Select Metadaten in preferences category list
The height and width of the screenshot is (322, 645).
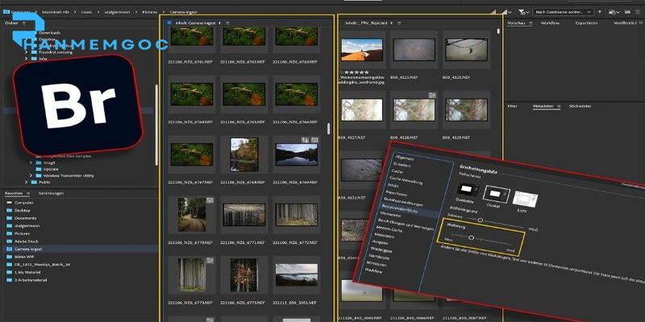[386, 236]
